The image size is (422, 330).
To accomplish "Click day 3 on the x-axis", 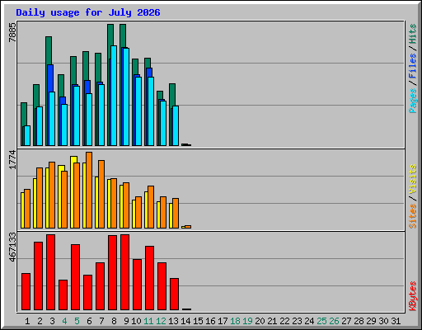I will click(x=52, y=321).
